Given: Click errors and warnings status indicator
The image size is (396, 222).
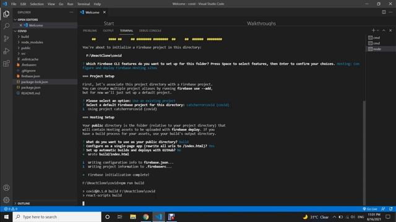Looking at the screenshot, I should point(11,209).
